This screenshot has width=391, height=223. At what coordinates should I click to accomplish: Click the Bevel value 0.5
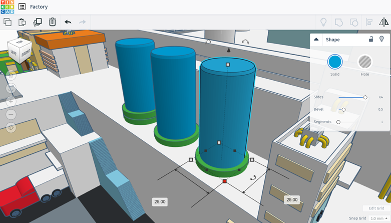pyautogui.click(x=380, y=109)
